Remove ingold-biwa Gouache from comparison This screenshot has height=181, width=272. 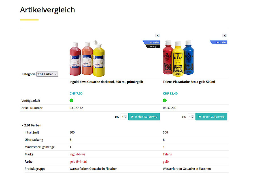coord(158,36)
